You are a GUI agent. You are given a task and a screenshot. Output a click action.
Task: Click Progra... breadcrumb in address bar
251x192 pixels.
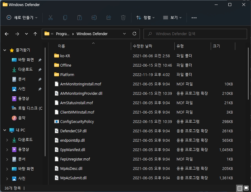coord(63,34)
